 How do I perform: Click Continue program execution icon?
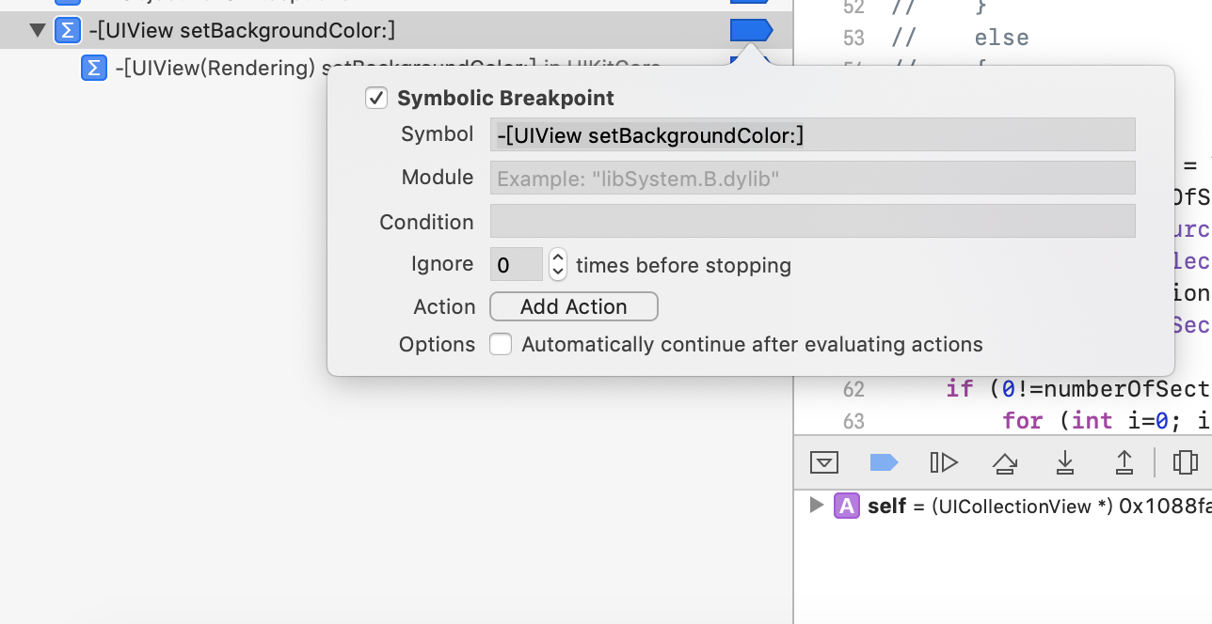[944, 462]
